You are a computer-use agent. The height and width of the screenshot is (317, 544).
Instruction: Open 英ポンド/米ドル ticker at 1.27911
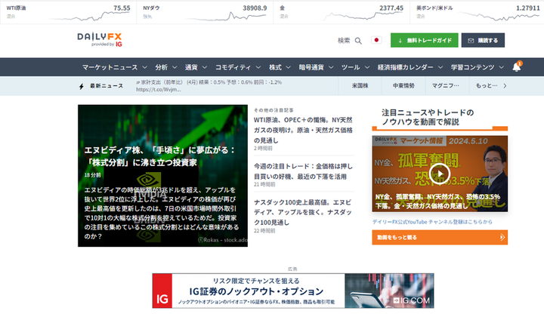[x=478, y=12]
